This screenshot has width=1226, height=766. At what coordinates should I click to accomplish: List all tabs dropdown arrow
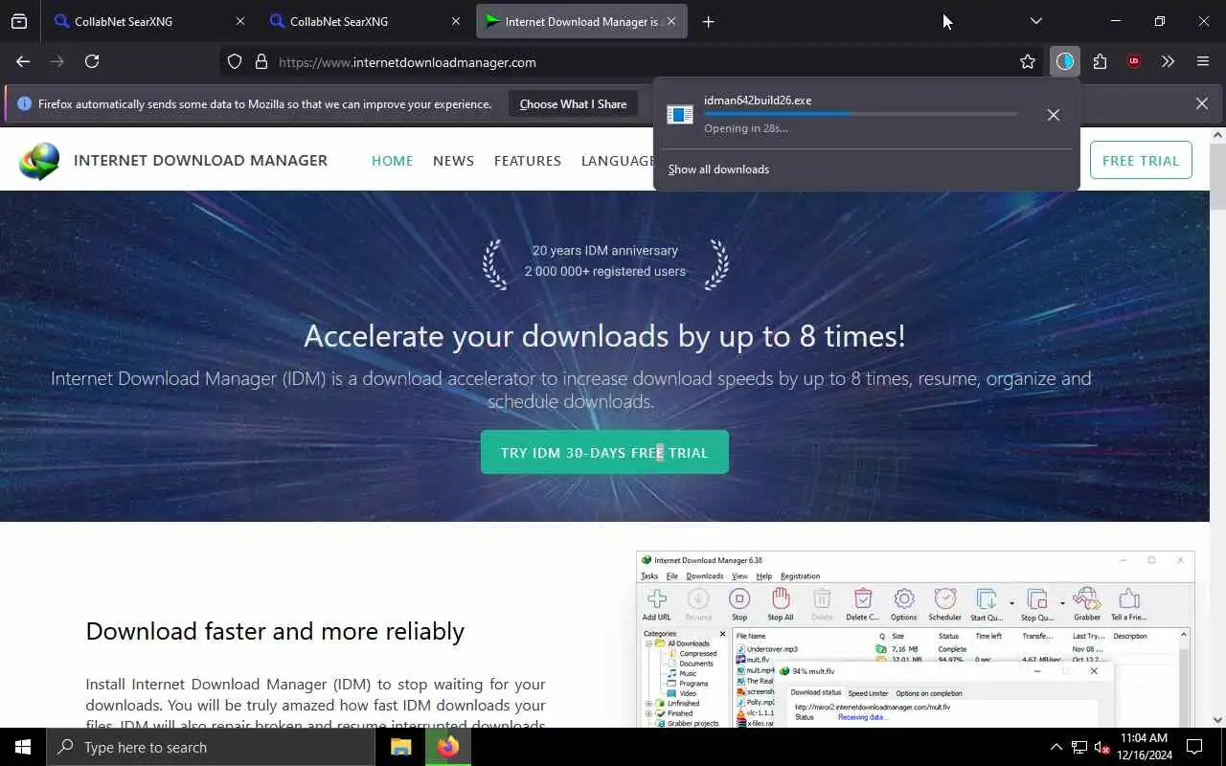point(1035,21)
